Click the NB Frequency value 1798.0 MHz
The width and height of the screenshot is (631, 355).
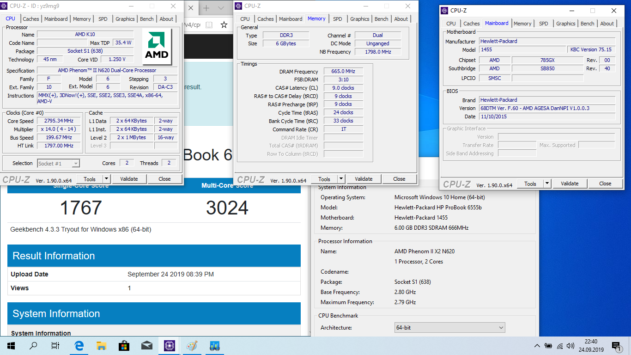coord(378,52)
